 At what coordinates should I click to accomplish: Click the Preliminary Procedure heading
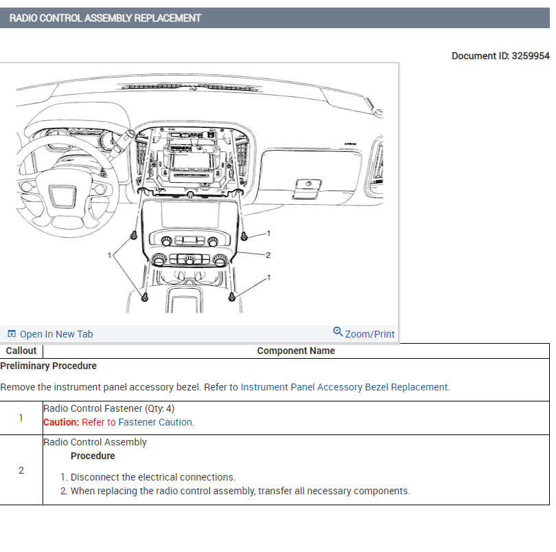[48, 366]
